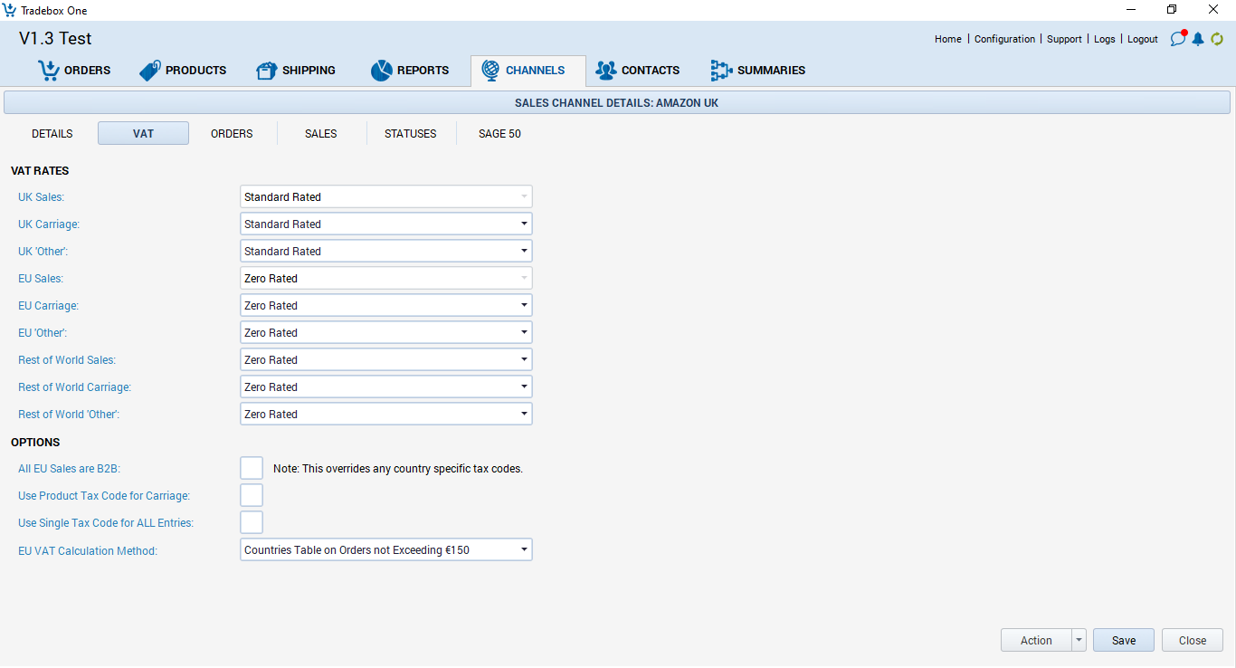Screen dimensions: 1236x668
Task: Click the Shipping box icon
Action: point(266,71)
